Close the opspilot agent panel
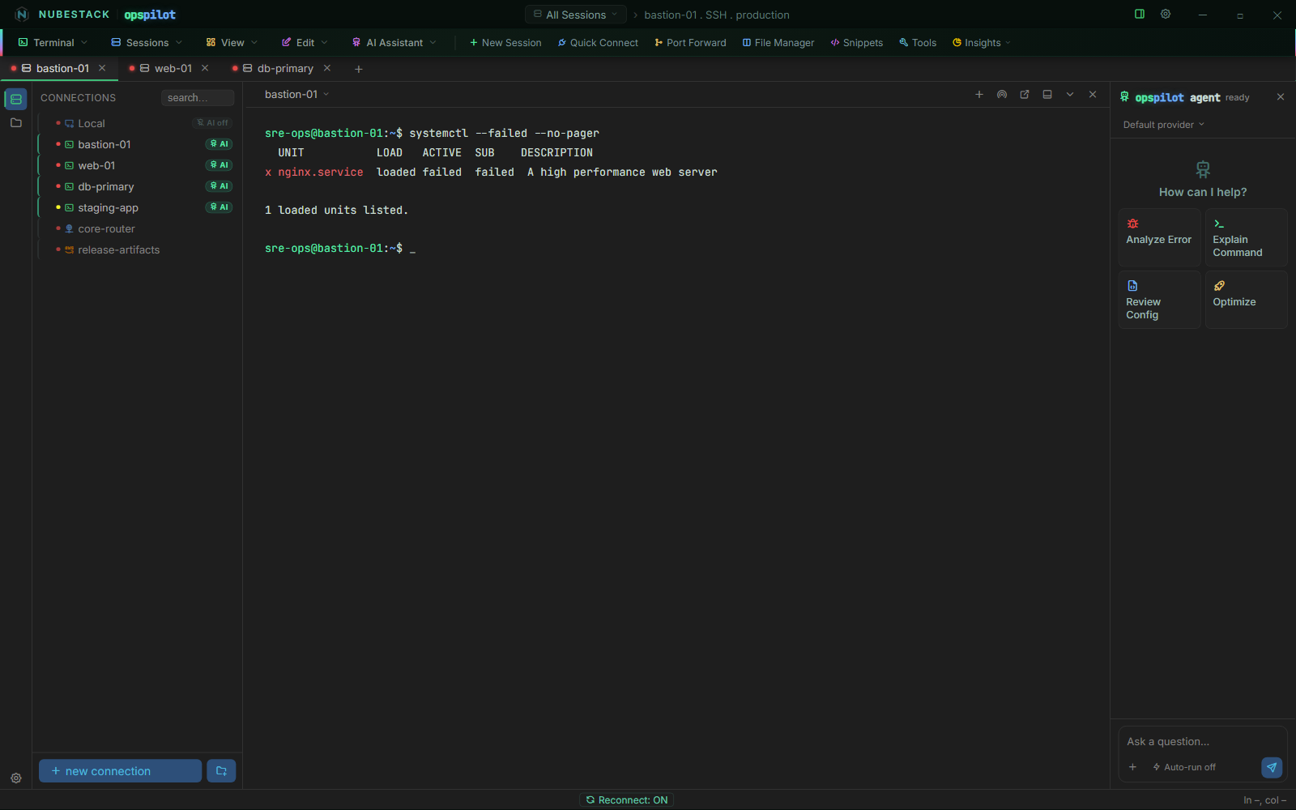Viewport: 1296px width, 810px height. [x=1281, y=97]
